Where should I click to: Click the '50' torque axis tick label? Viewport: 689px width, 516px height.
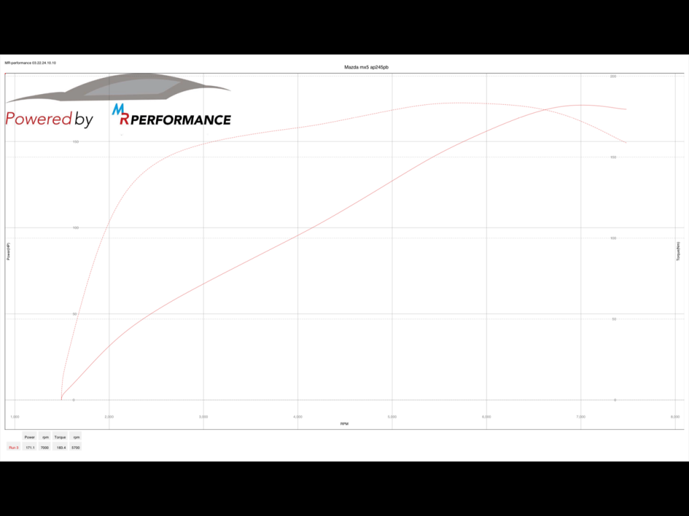click(x=614, y=319)
